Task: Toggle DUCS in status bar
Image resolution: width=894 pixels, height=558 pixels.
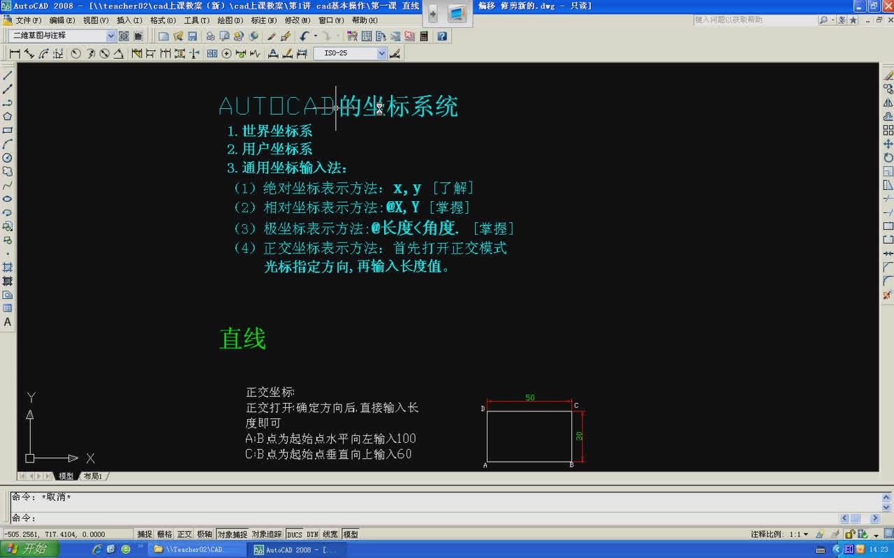Action: 295,534
